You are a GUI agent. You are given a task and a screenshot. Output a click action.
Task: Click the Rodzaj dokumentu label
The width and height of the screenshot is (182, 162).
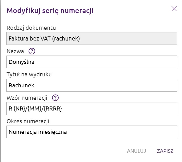point(31,28)
